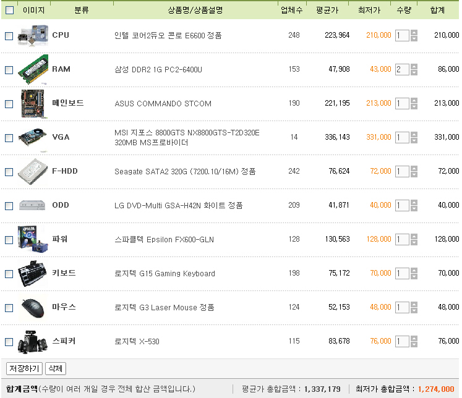Tick the checkbox for the 스피커 row
This screenshot has height=398, width=462.
click(9, 342)
